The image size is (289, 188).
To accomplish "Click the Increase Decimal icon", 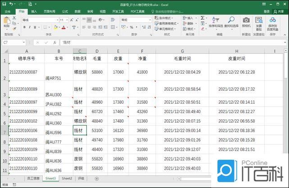I will pos(144,27).
